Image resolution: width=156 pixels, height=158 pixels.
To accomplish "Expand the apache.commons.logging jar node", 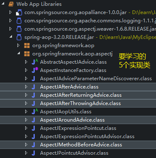I will click(x=10, y=21).
